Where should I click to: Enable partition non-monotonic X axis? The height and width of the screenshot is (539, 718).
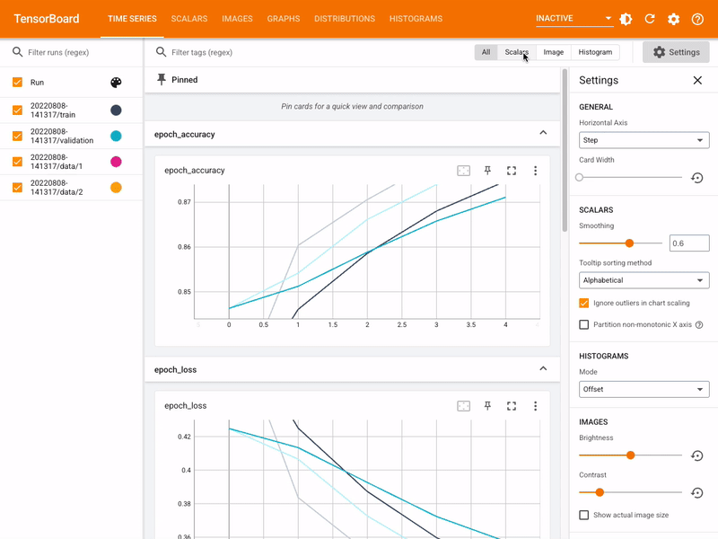(x=582, y=324)
